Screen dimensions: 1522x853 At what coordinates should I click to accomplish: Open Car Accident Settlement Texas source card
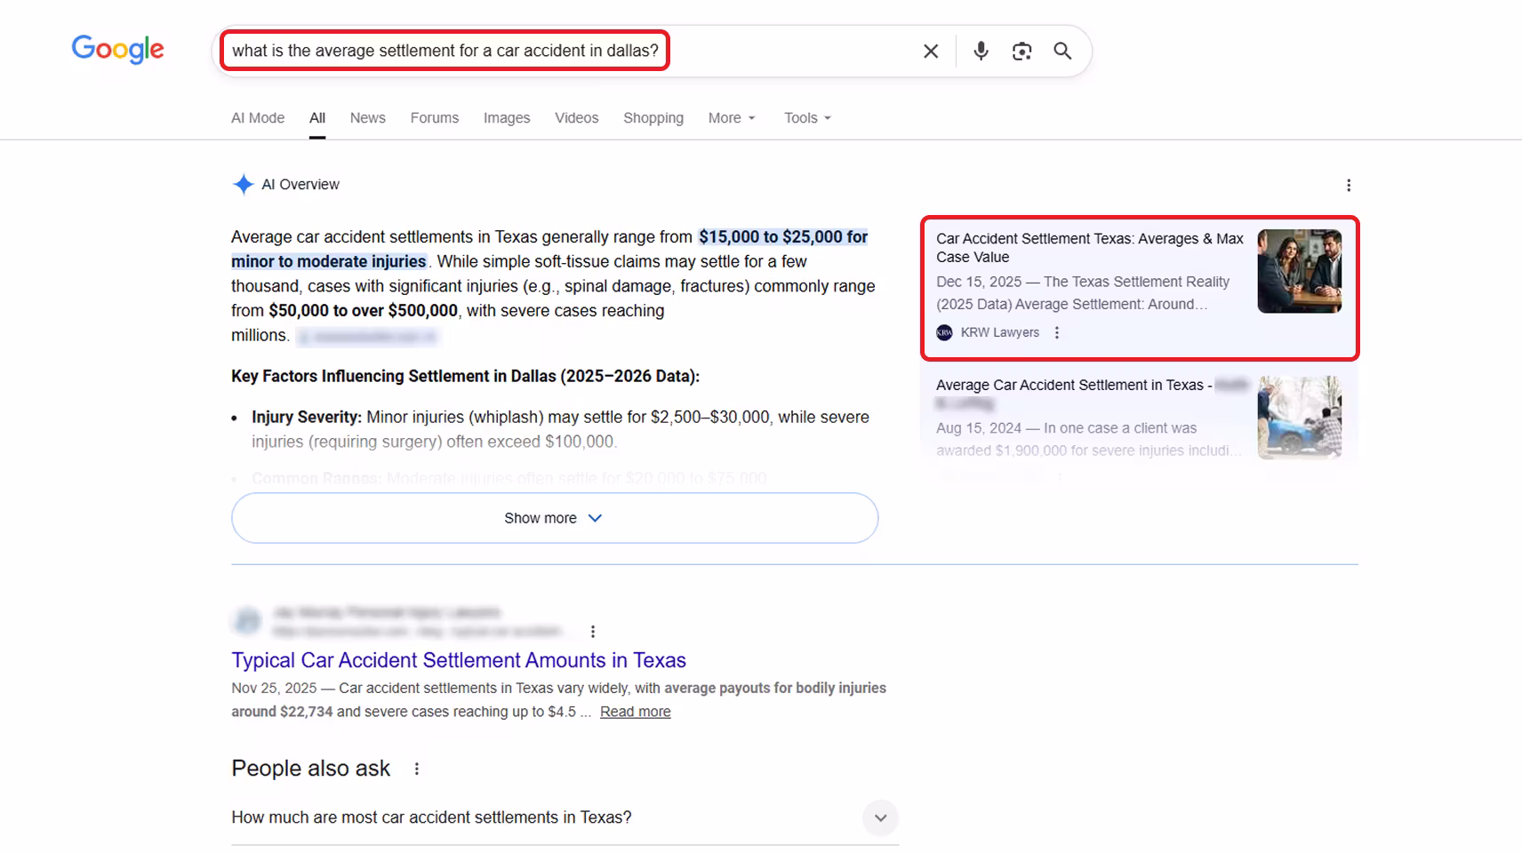pos(1140,288)
